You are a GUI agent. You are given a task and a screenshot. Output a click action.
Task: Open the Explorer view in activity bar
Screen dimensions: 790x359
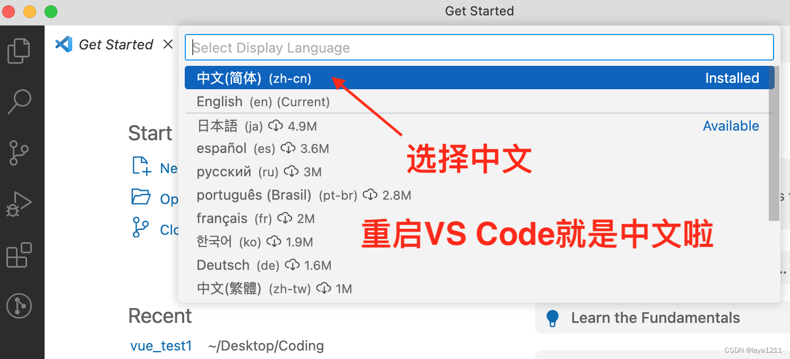coord(19,51)
